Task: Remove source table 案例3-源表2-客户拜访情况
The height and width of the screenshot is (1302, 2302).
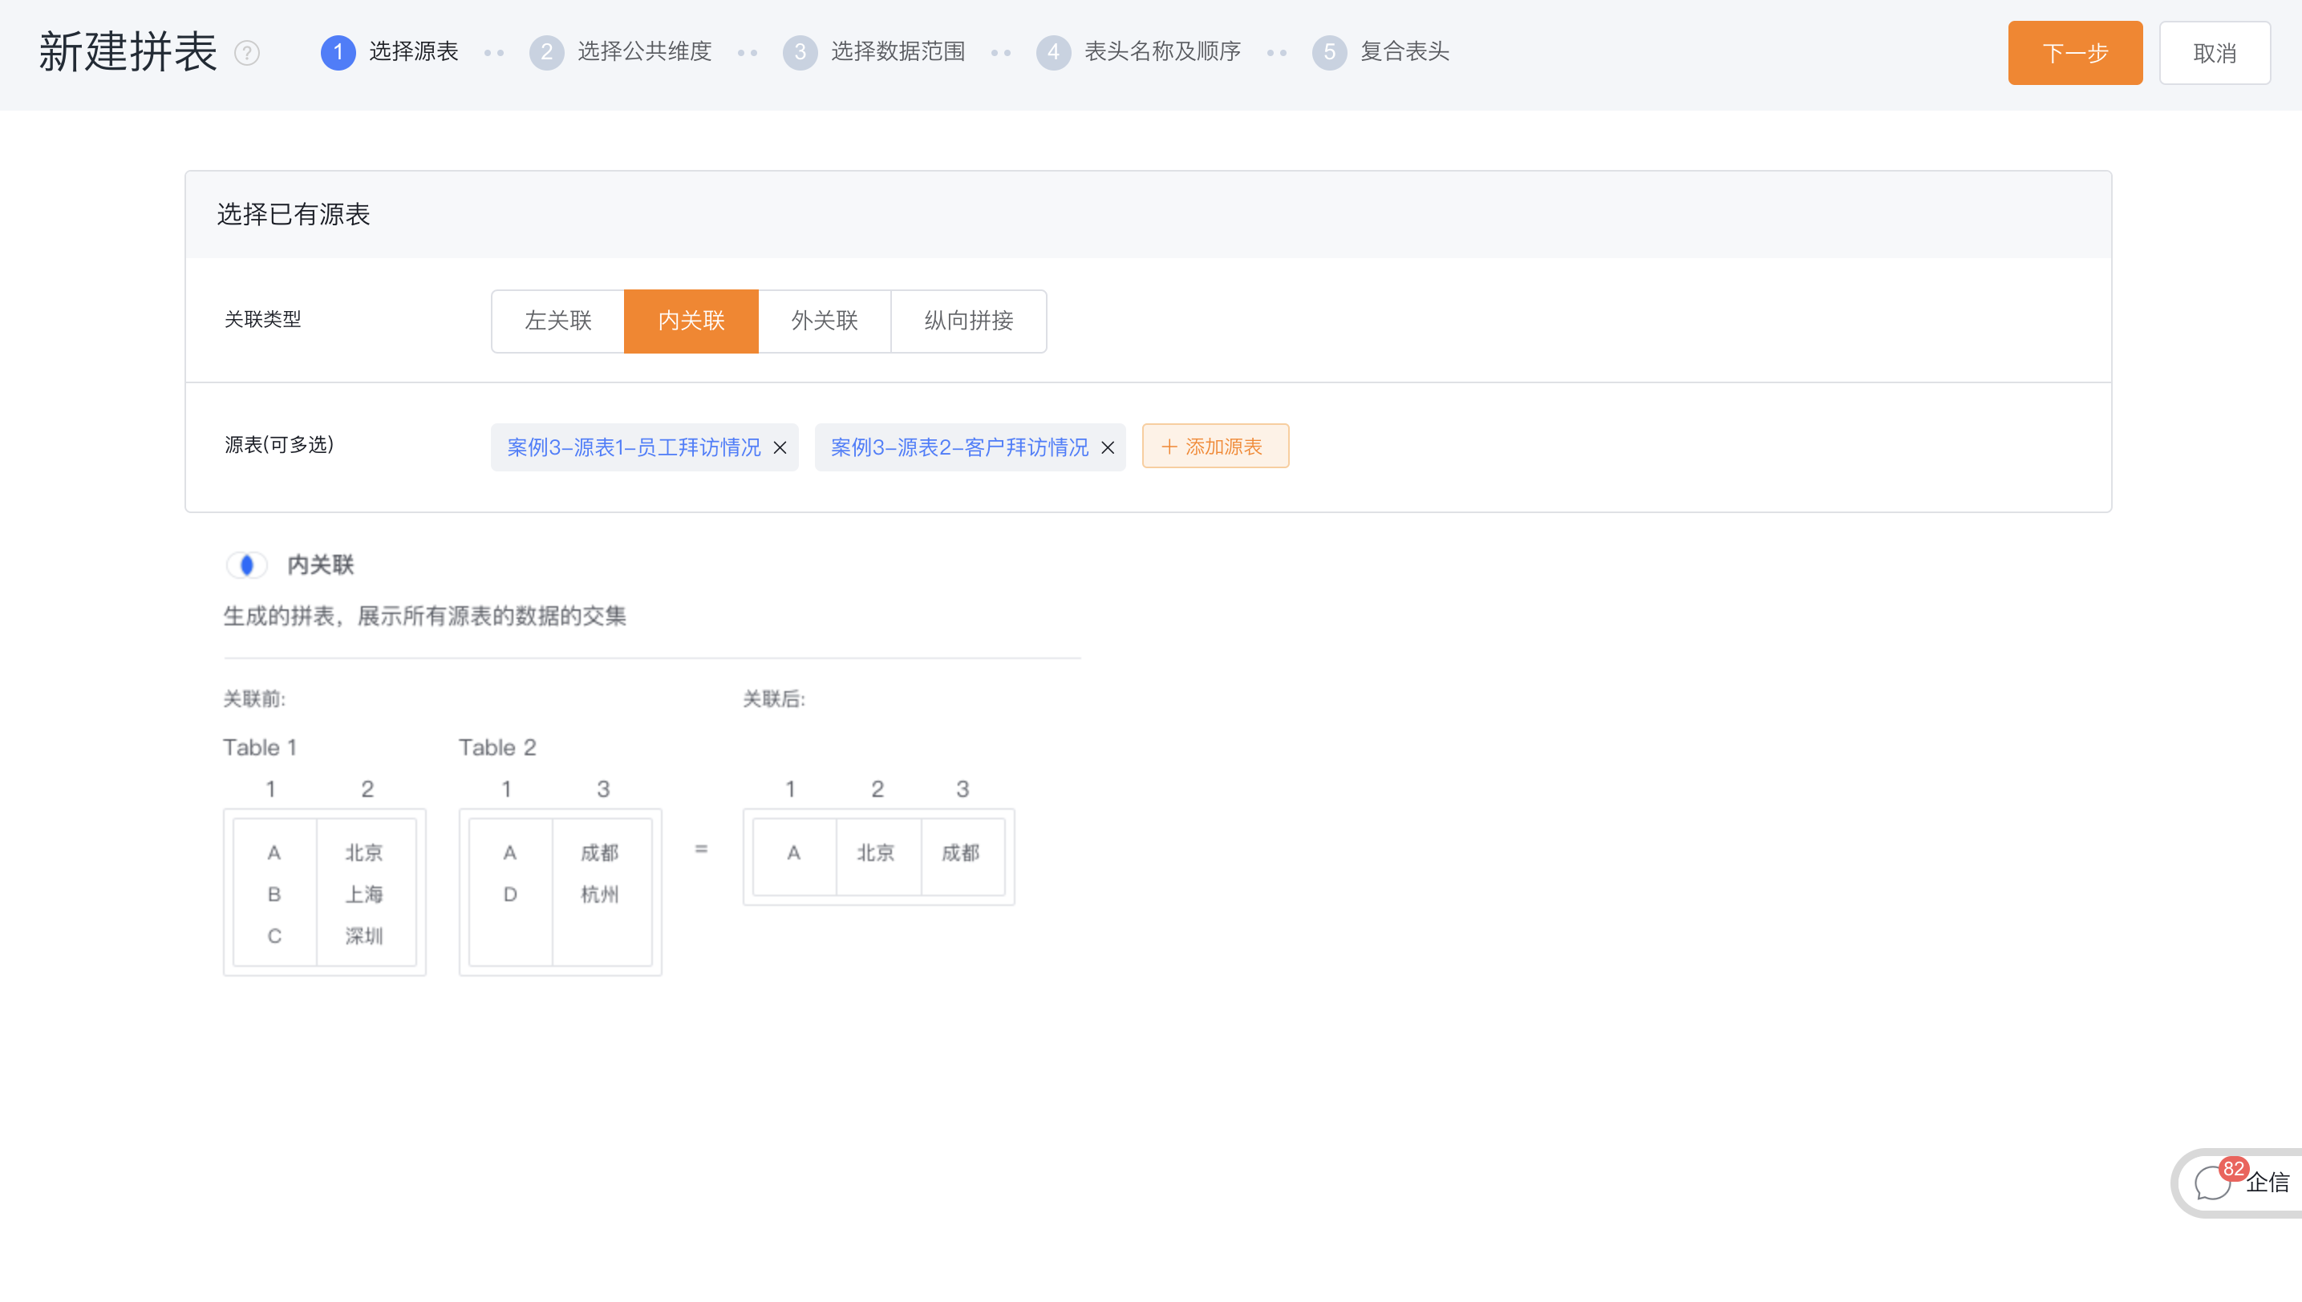Action: pos(1108,447)
